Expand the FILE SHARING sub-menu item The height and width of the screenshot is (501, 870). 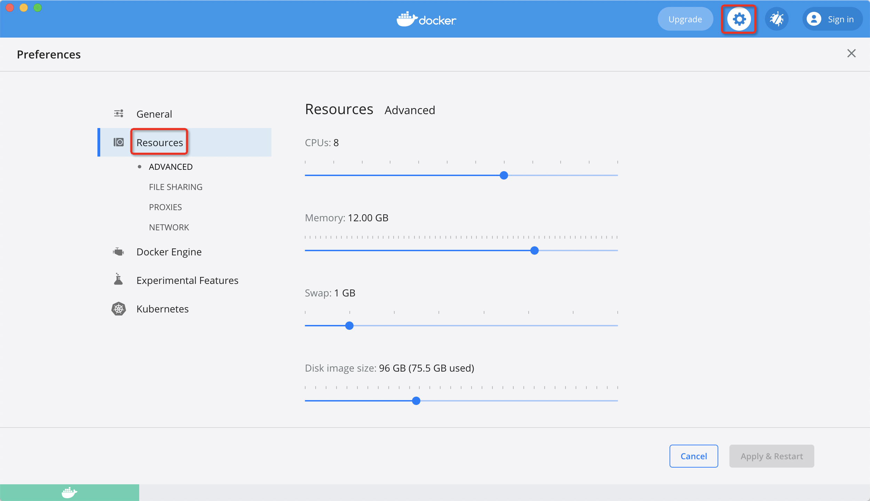[176, 187]
